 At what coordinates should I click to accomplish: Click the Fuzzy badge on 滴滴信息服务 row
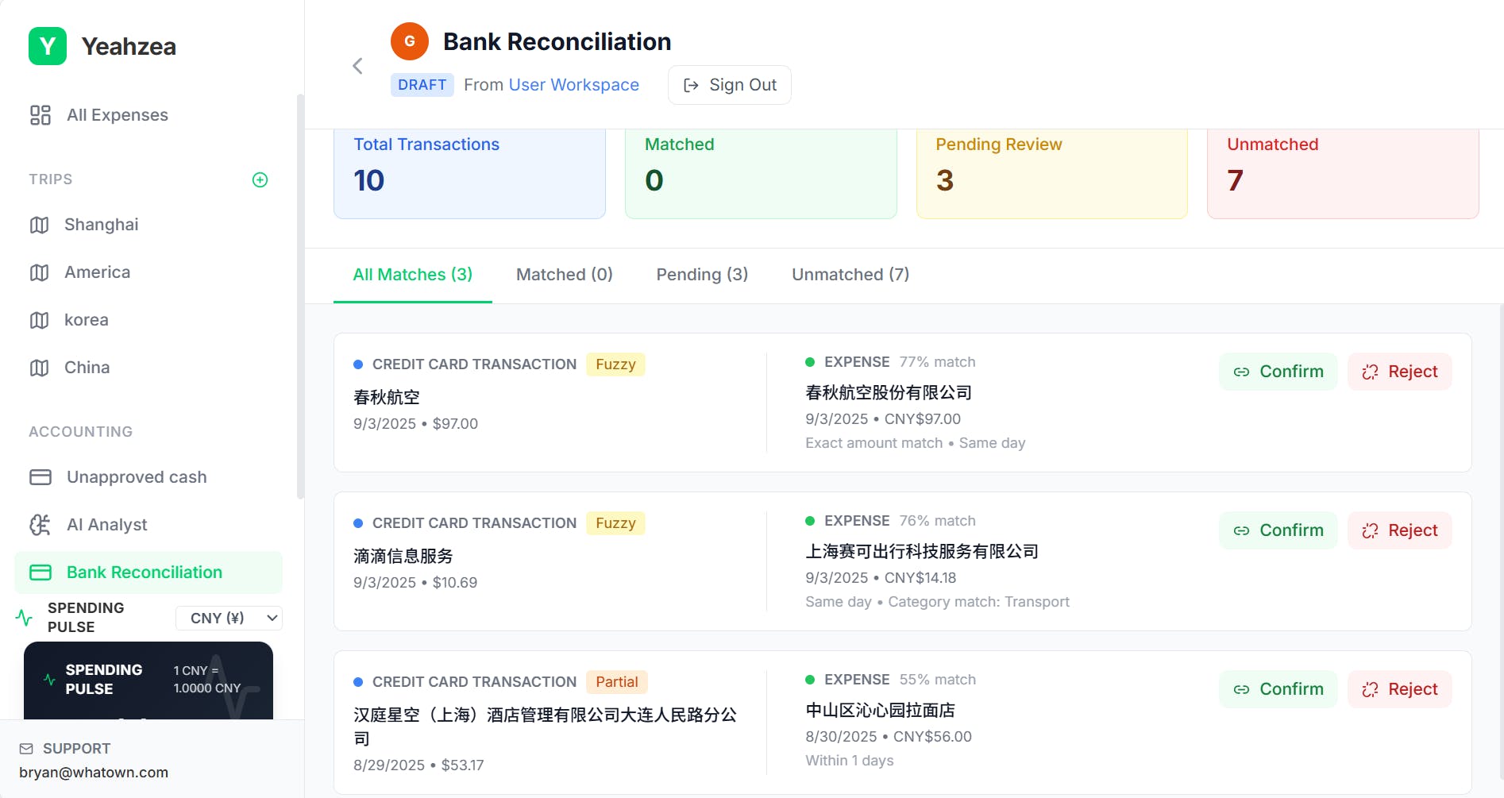615,523
